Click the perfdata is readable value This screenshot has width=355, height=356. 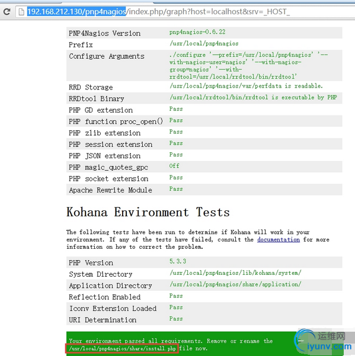coord(246,86)
